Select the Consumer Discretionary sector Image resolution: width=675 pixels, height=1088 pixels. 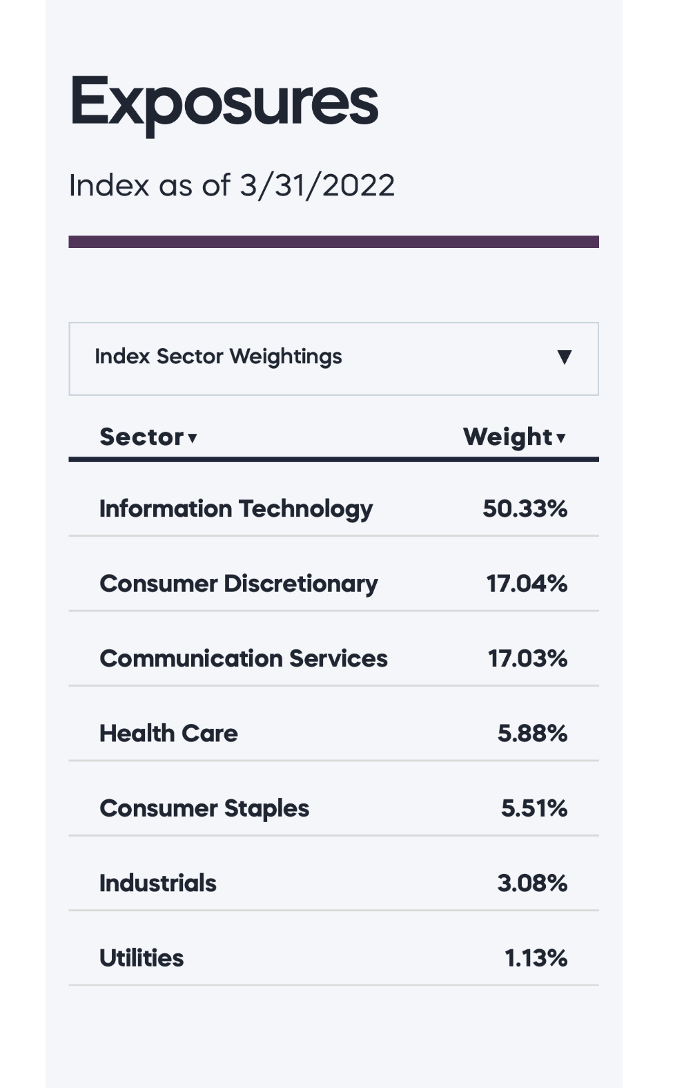[239, 584]
